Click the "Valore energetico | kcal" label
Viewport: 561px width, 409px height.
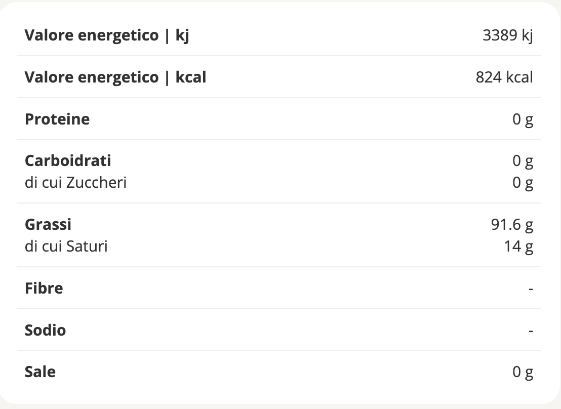115,77
